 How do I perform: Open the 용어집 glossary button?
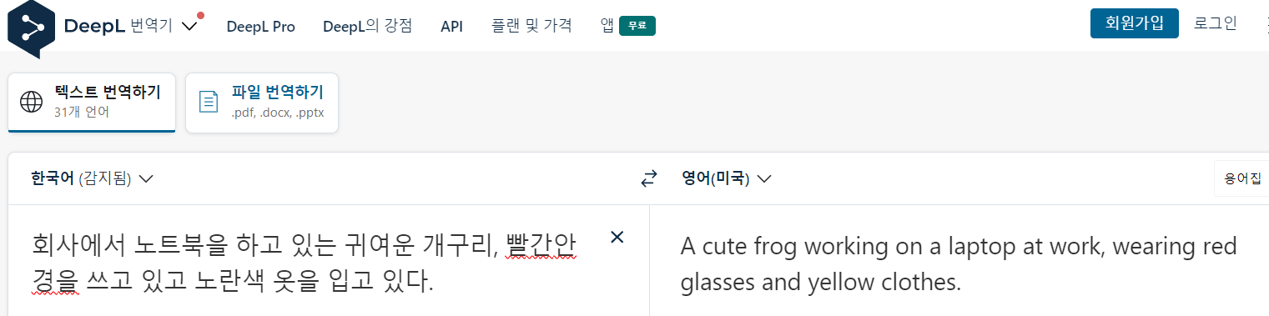(x=1242, y=178)
